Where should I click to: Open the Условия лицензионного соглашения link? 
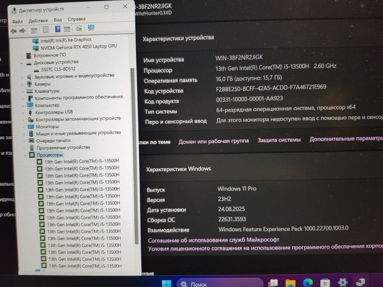point(266,248)
